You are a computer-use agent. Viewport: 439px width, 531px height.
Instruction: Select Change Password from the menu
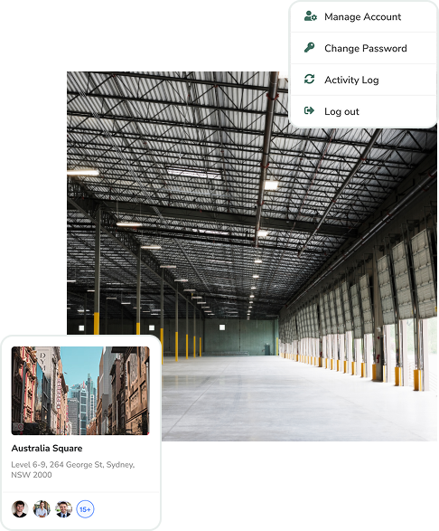point(364,48)
